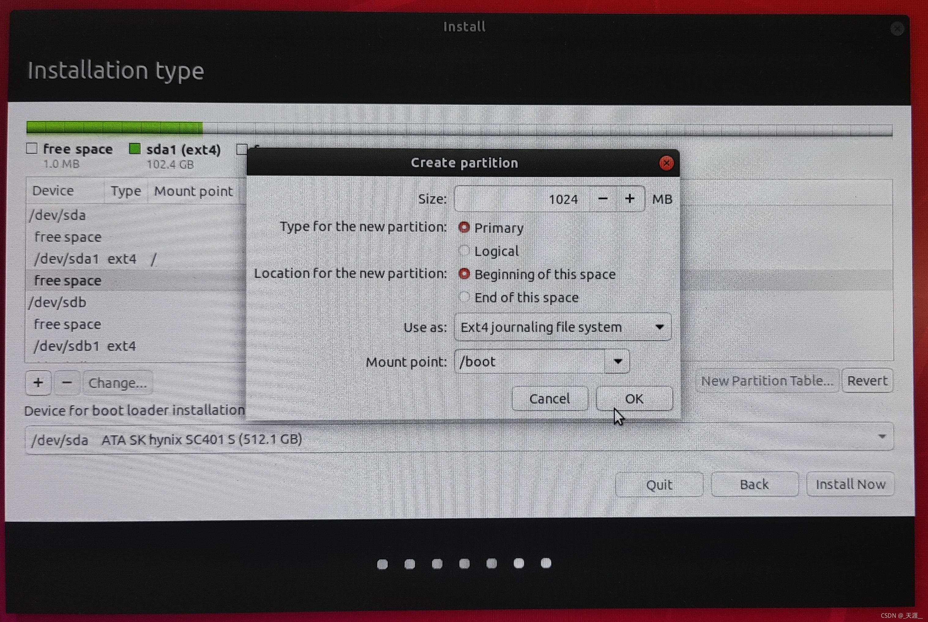The width and height of the screenshot is (928, 622).
Task: Click Mount point column header
Action: pyautogui.click(x=193, y=191)
